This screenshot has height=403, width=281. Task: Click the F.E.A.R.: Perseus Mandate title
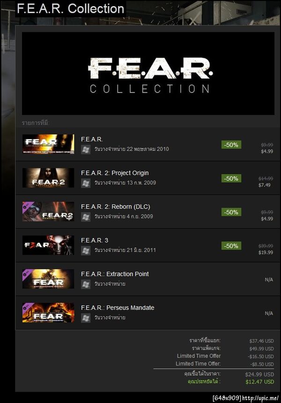click(x=118, y=308)
